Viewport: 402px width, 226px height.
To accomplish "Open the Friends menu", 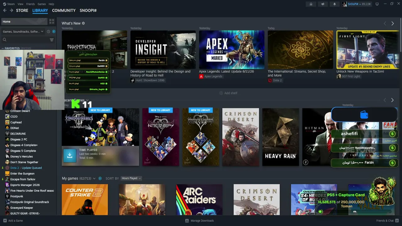I will click(x=30, y=4).
